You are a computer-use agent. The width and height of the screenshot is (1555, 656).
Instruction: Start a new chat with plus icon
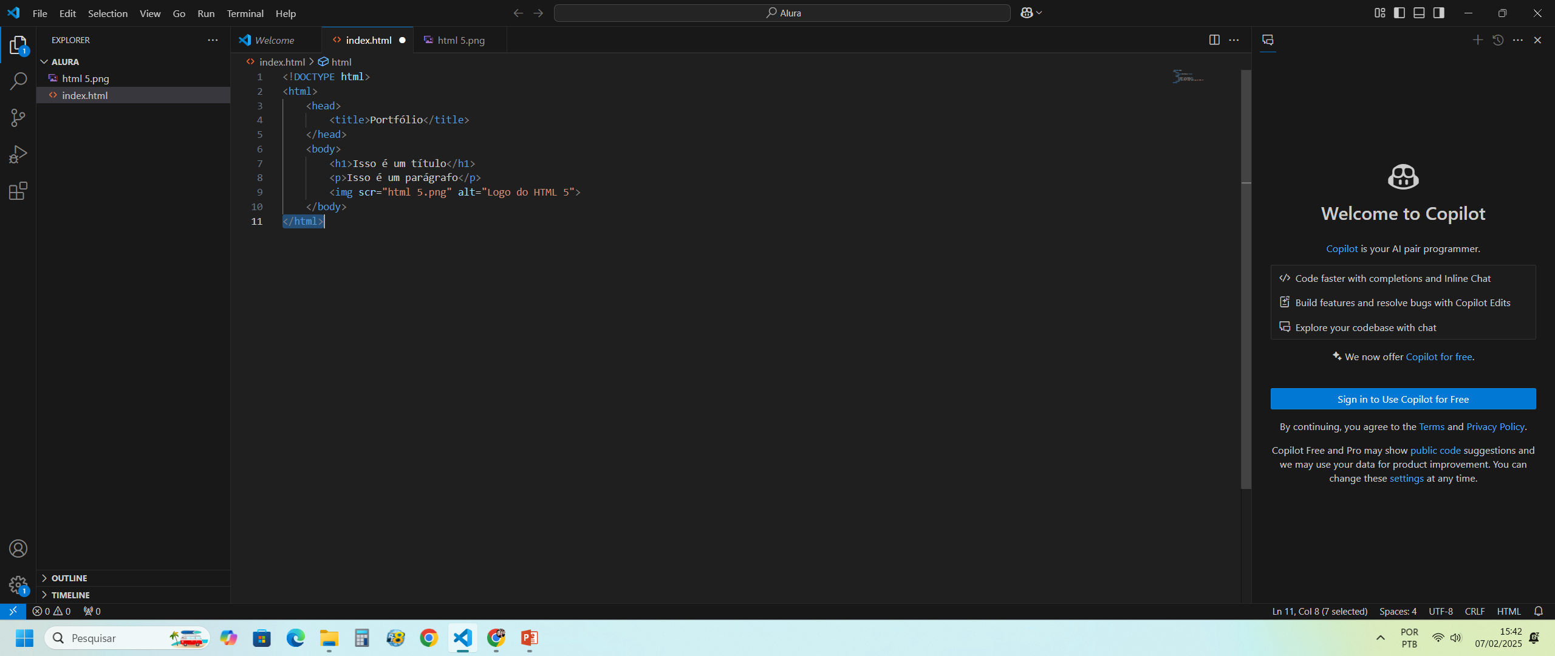click(x=1478, y=40)
